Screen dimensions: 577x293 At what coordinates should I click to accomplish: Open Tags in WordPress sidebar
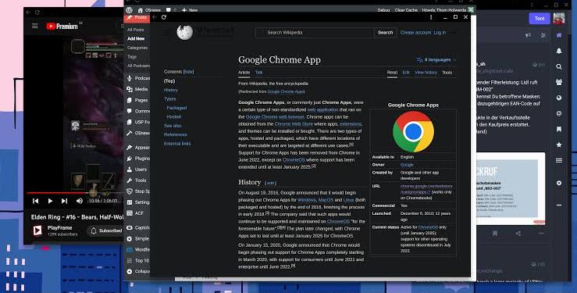(132, 57)
